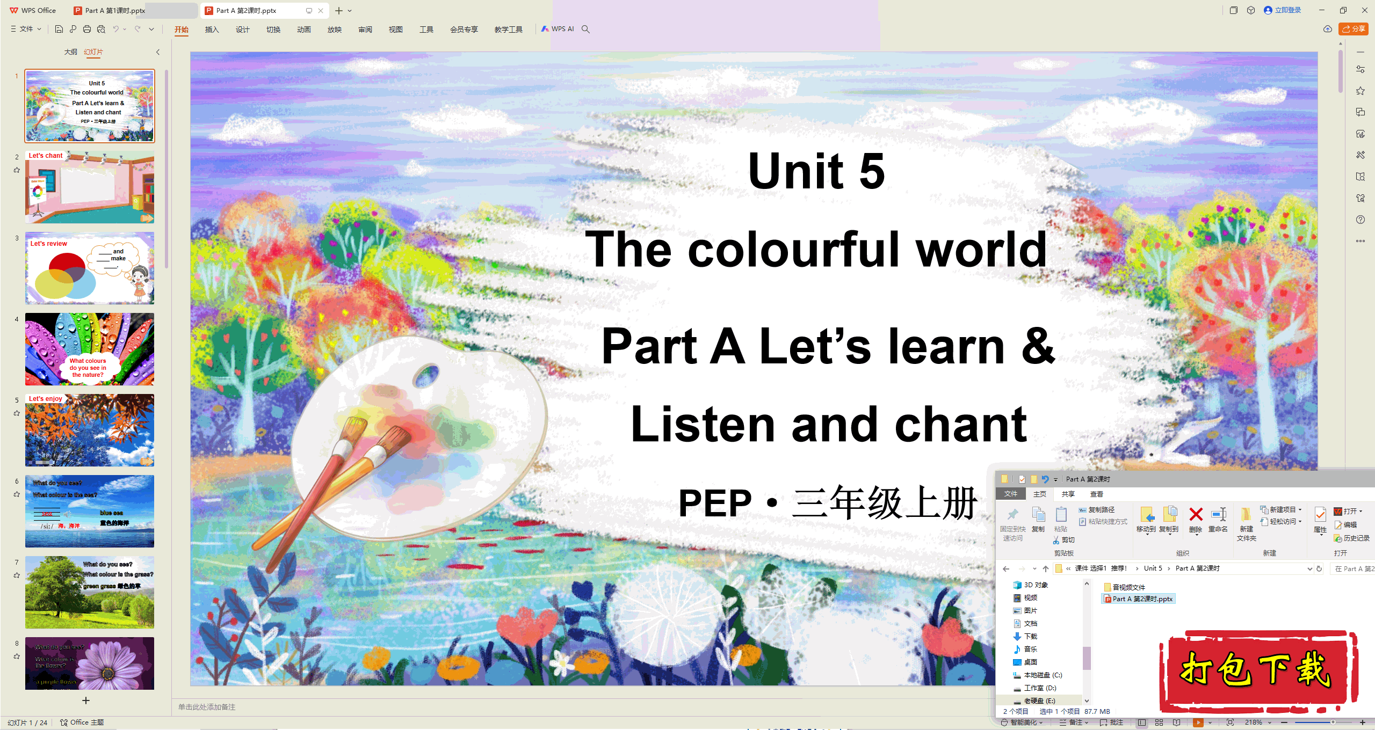1375x730 pixels.
Task: Select Part A 第2课时.pptx file in Explorer
Action: (1138, 599)
